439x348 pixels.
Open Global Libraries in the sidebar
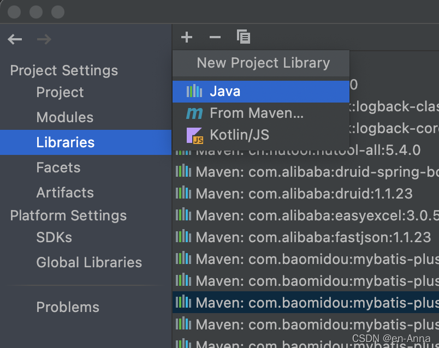[86, 263]
